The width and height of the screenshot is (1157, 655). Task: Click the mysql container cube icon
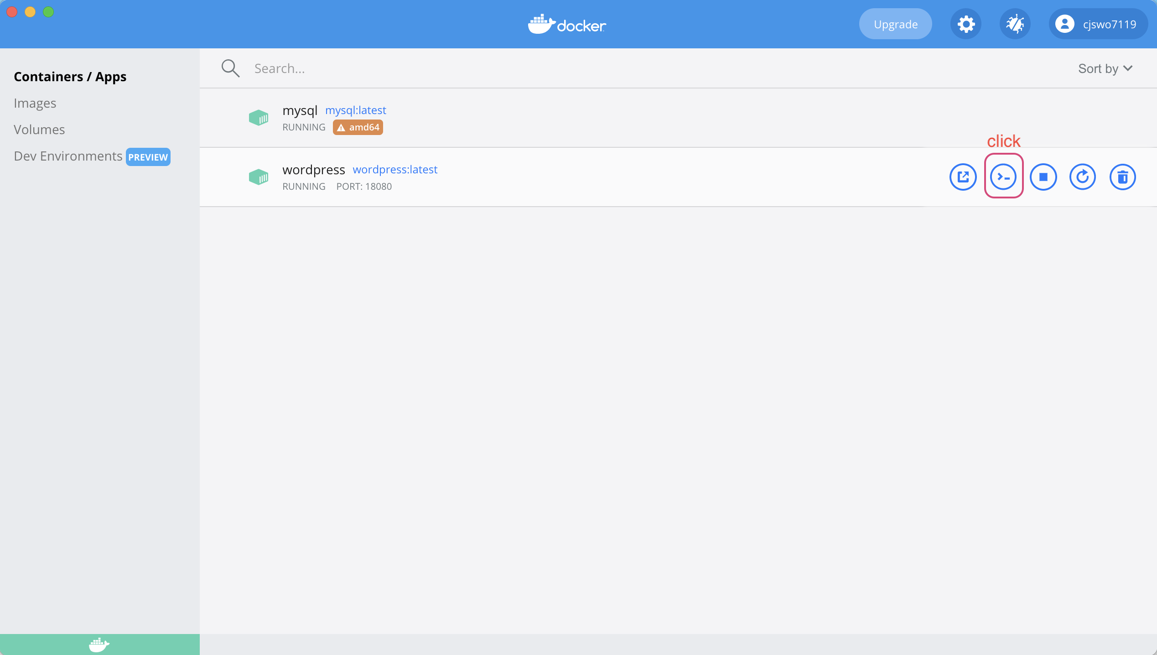point(258,118)
